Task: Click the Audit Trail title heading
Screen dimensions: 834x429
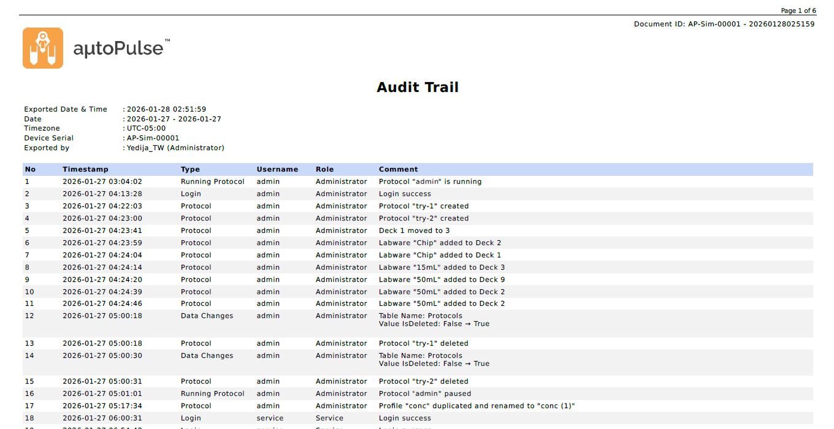Action: click(x=417, y=87)
